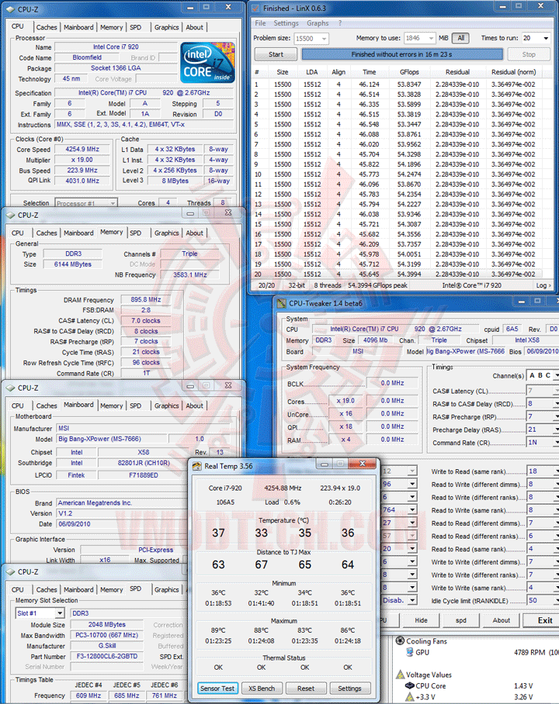This screenshot has height=704, width=559.
Task: Click the CPU Core voltage chip icon
Action: pos(410,685)
